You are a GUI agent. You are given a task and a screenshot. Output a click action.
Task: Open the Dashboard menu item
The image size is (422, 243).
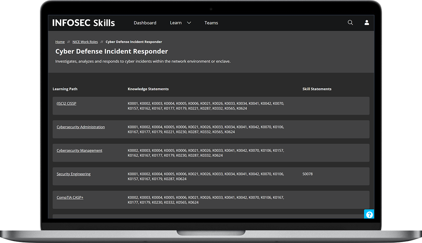tap(145, 22)
